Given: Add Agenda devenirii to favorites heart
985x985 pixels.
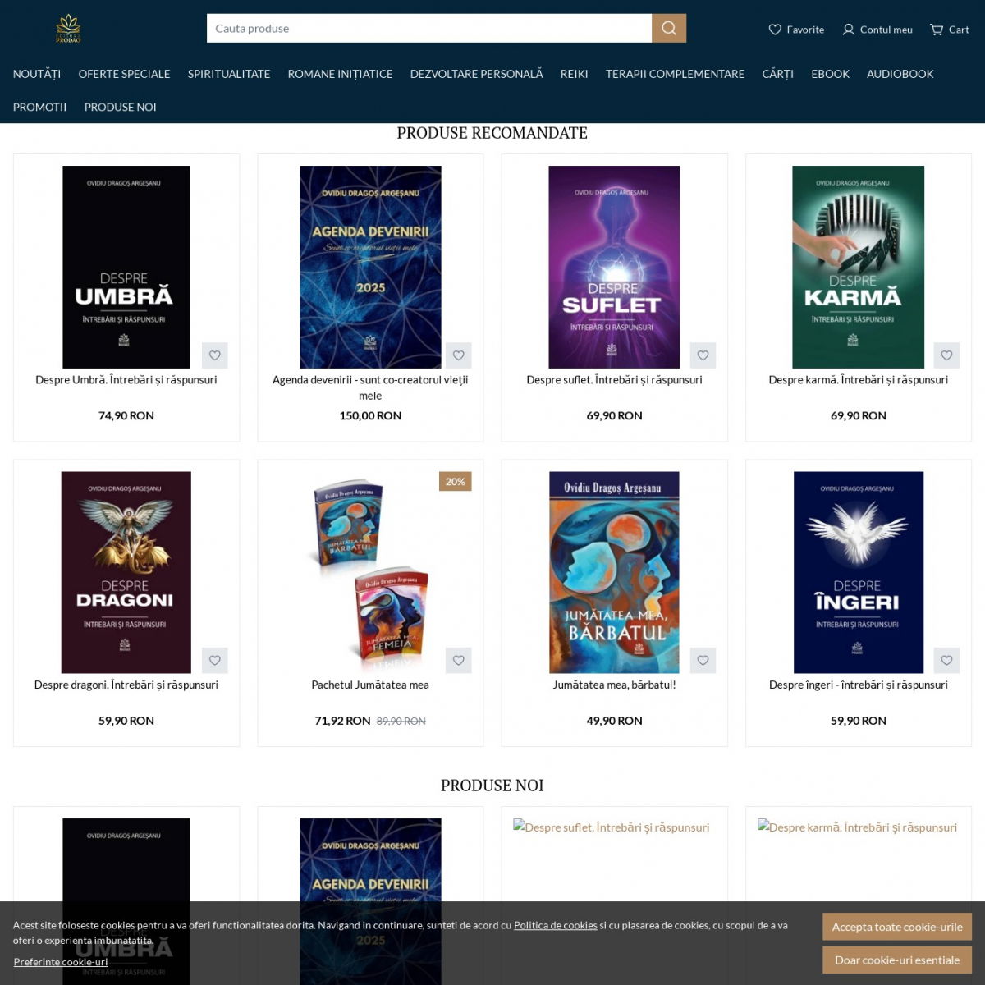Looking at the screenshot, I should [459, 355].
